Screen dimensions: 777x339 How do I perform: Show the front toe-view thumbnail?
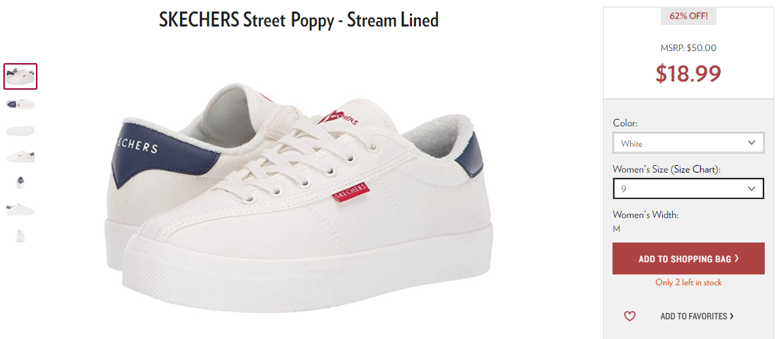click(20, 236)
